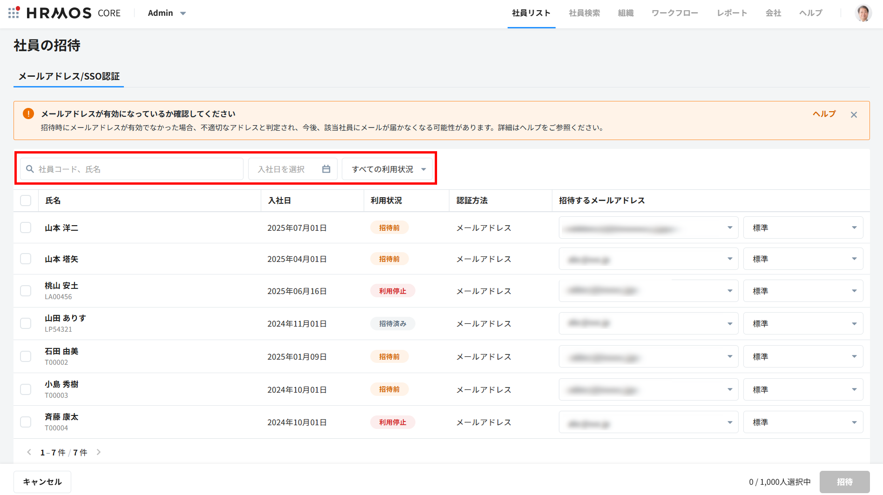This screenshot has width=883, height=495.
Task: Open the Admin role dropdown
Action: tap(167, 13)
